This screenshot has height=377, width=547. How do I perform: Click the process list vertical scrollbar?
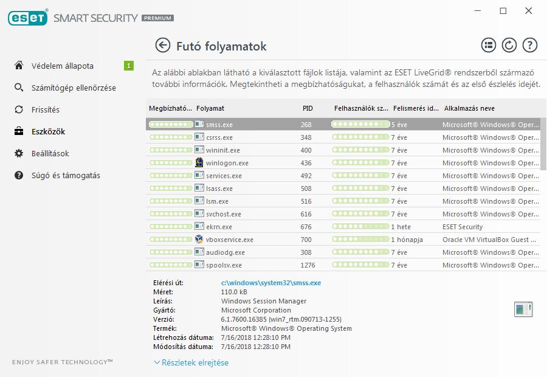(543, 144)
